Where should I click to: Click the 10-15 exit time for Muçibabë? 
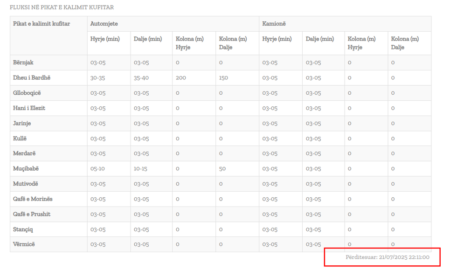click(x=141, y=169)
